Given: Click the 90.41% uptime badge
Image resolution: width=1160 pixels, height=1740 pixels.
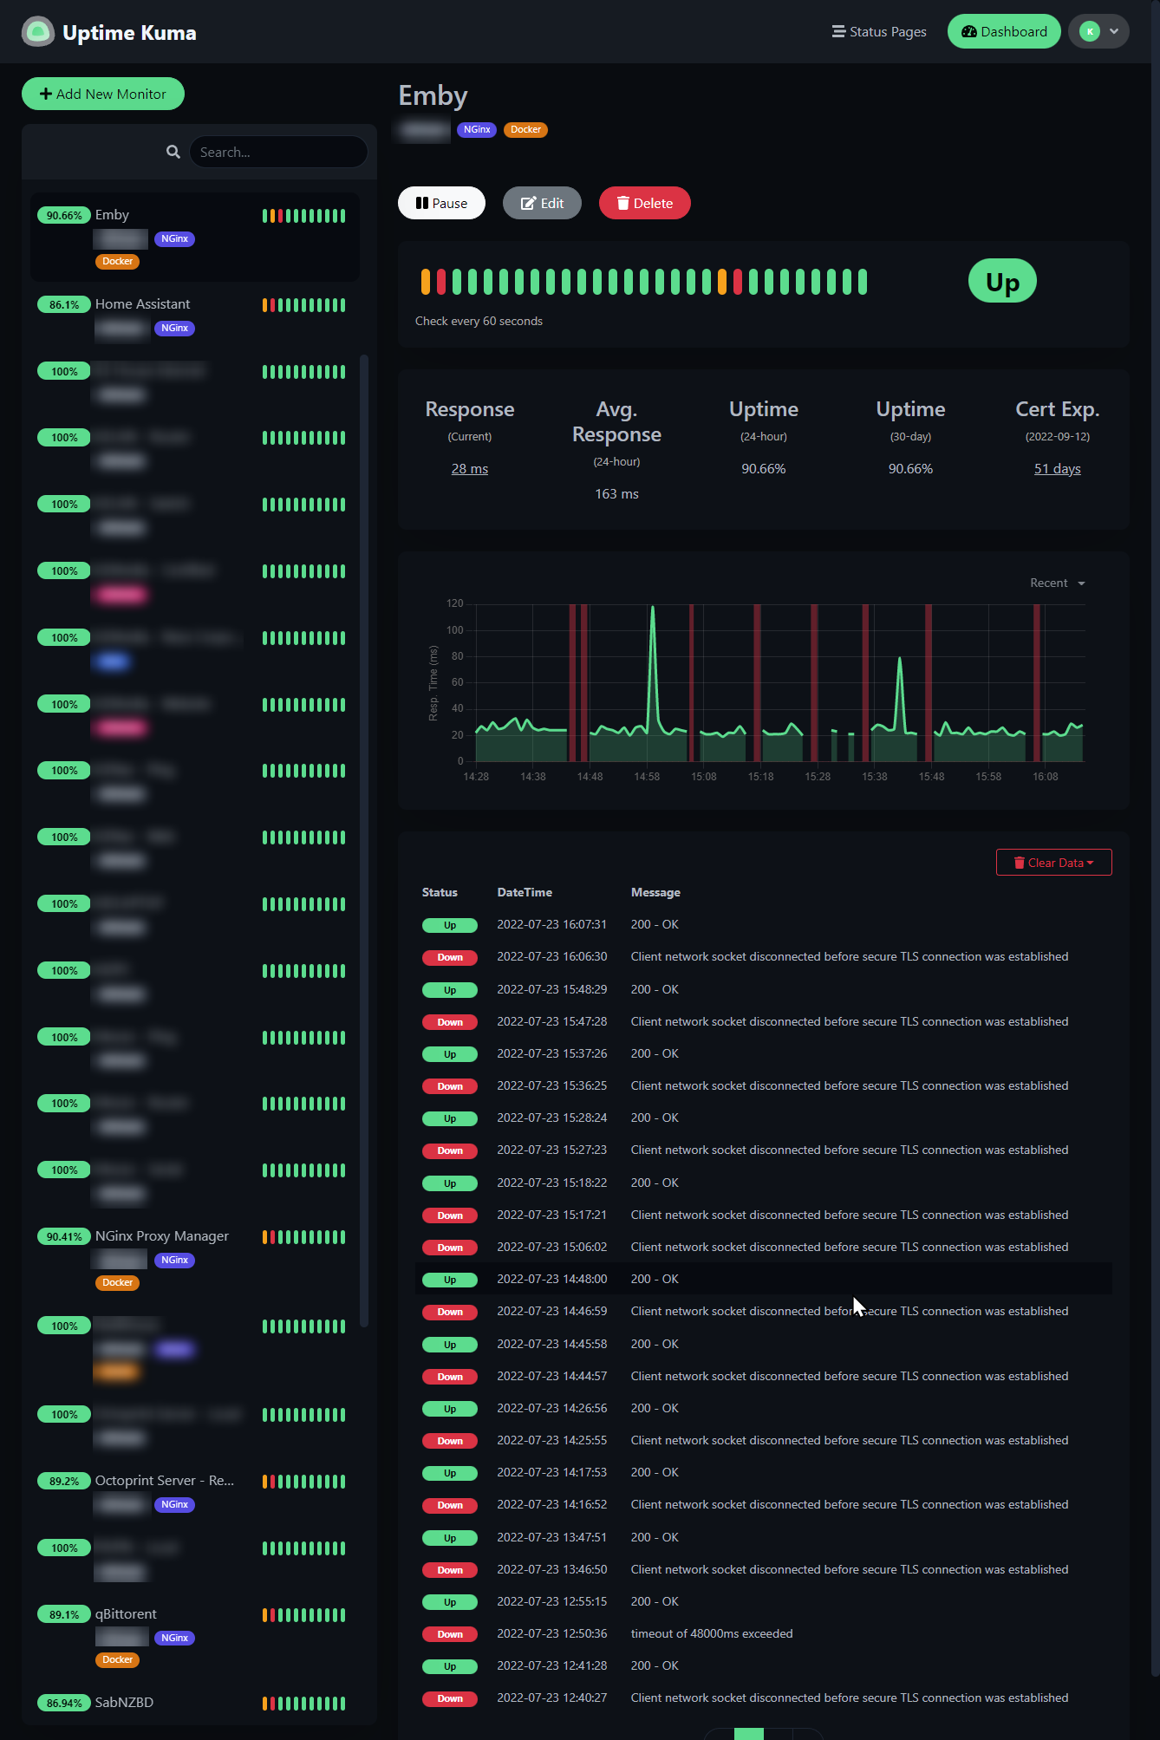Looking at the screenshot, I should (x=64, y=1237).
